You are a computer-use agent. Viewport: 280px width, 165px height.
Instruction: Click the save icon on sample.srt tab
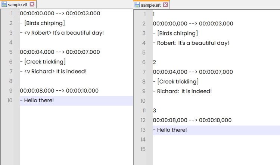(137, 5)
